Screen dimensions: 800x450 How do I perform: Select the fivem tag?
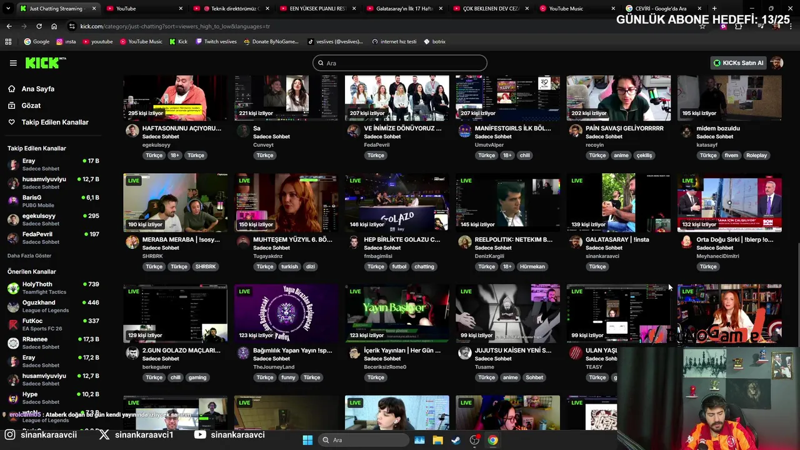[731, 155]
